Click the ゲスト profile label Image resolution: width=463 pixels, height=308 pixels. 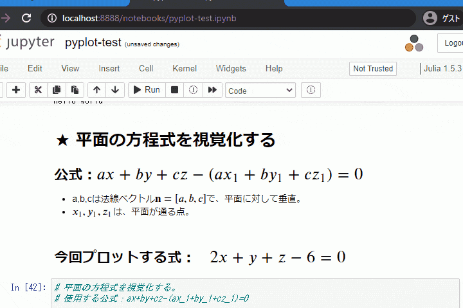click(451, 18)
